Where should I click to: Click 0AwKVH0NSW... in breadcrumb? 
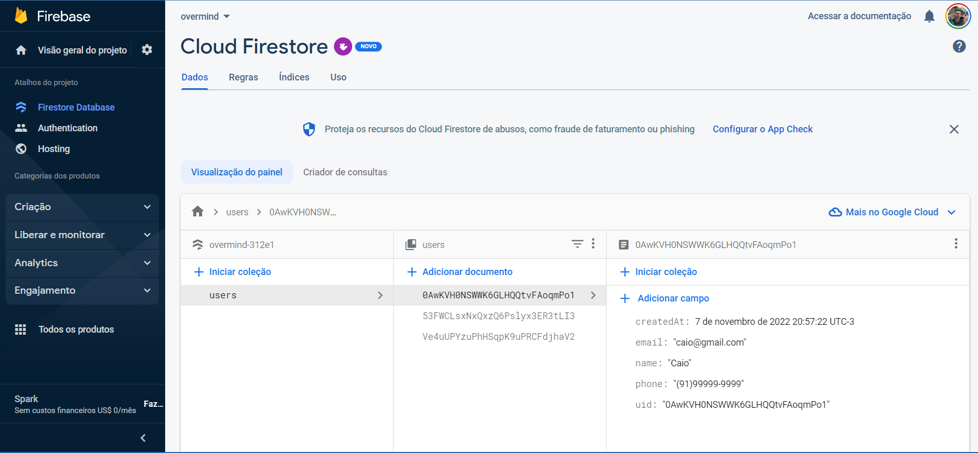[x=303, y=212]
